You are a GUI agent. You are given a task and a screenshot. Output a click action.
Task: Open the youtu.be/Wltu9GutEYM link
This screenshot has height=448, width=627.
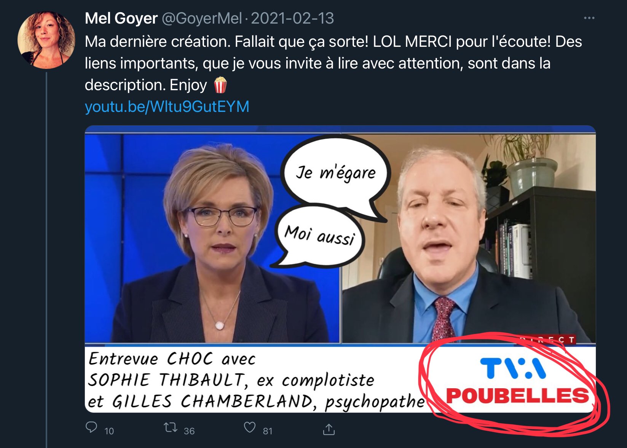(x=167, y=107)
